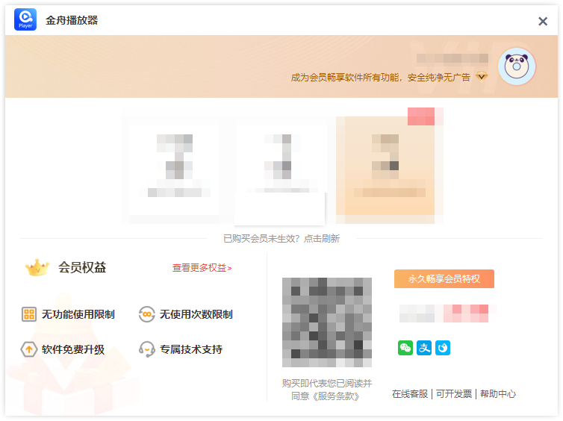Click the gold crown icon beside 会员权益

pyautogui.click(x=37, y=267)
